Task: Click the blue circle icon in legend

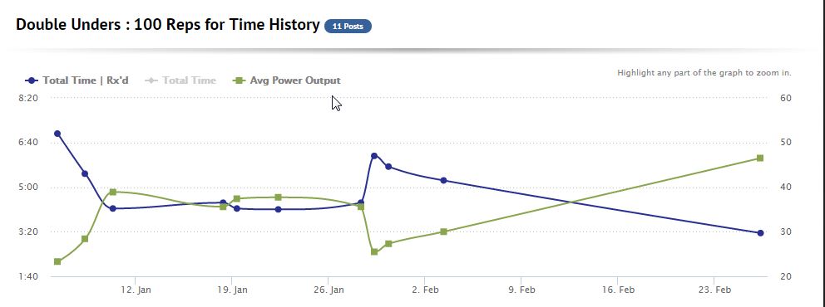Action: tap(32, 80)
